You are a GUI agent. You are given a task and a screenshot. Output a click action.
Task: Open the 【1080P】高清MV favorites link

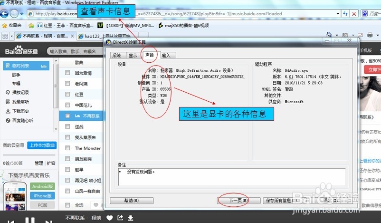pos(125,25)
